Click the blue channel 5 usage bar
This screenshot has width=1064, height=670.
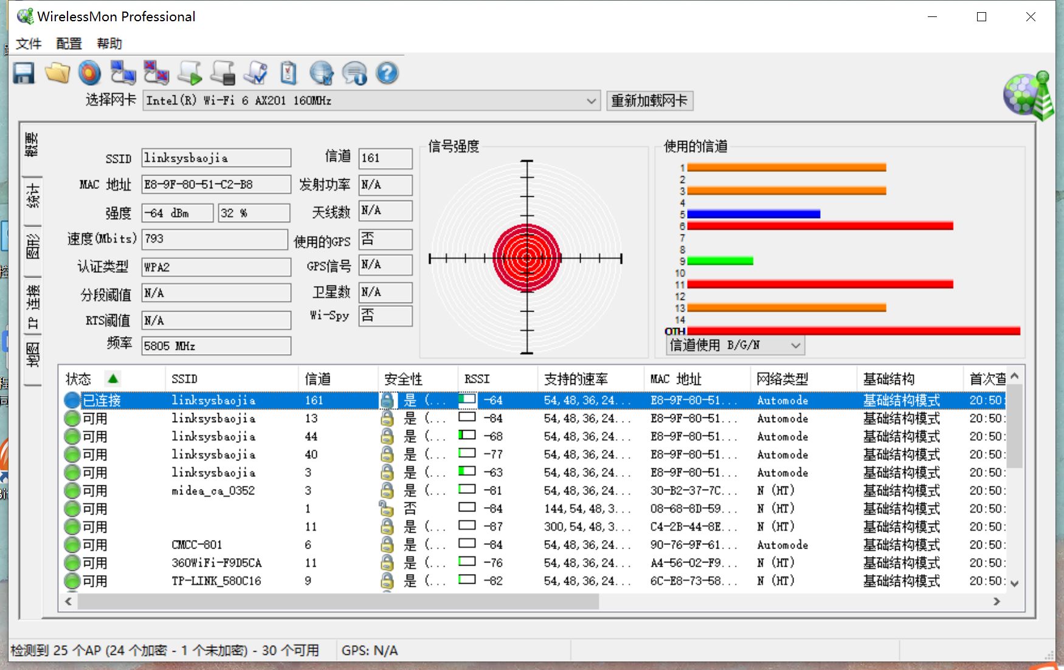[754, 214]
